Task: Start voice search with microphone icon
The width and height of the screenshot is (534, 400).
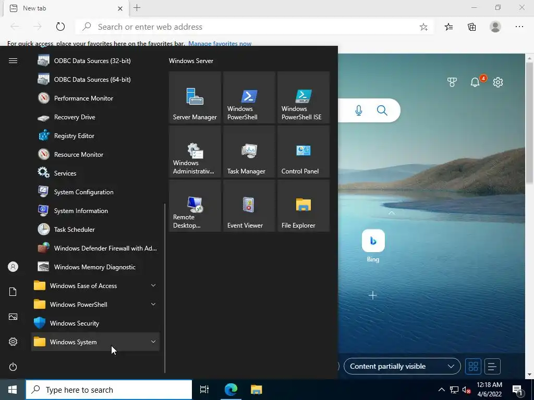Action: click(x=359, y=110)
